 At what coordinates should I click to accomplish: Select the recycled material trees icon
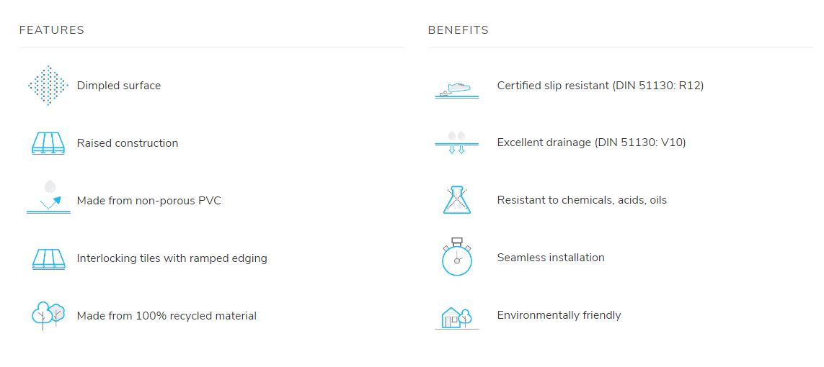click(x=48, y=316)
